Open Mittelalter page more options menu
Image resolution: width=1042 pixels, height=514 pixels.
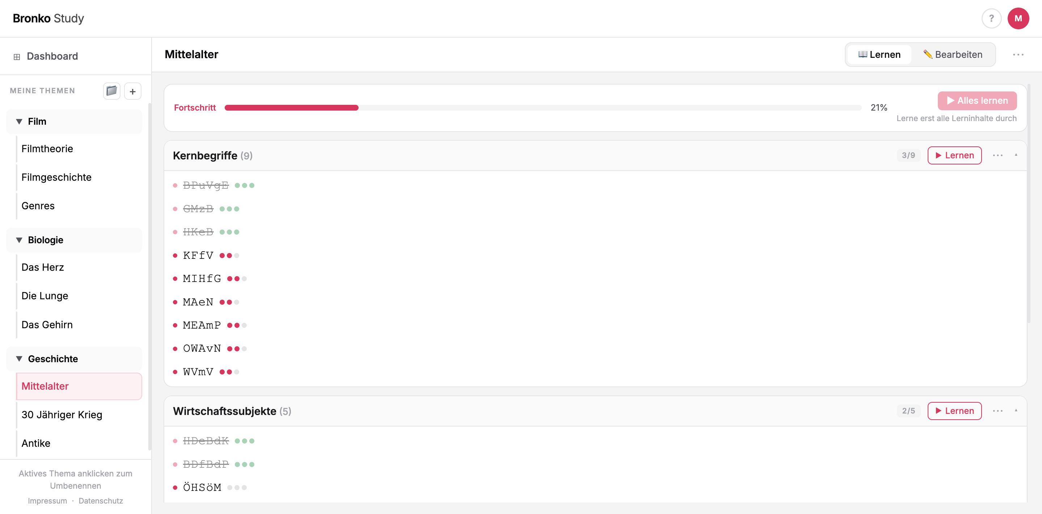1018,55
